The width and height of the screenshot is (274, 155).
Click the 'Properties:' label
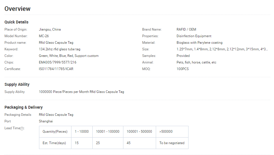tap(150, 36)
